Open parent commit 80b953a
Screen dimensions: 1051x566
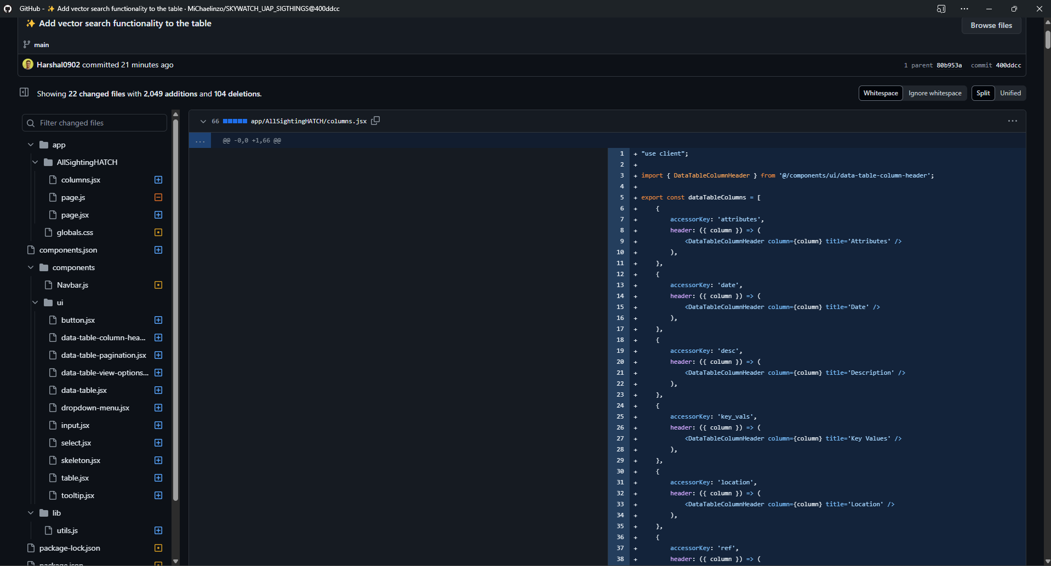949,65
